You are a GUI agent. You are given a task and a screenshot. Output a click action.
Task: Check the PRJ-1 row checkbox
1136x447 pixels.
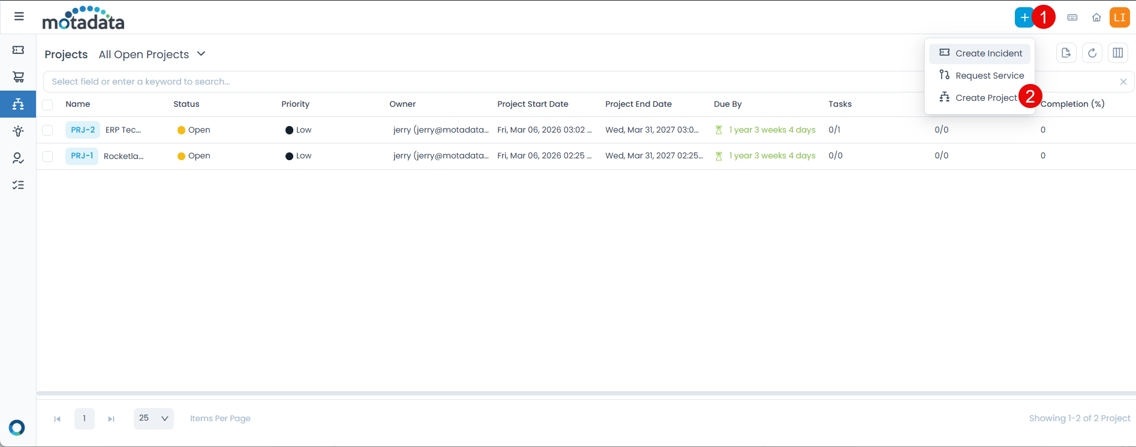48,157
